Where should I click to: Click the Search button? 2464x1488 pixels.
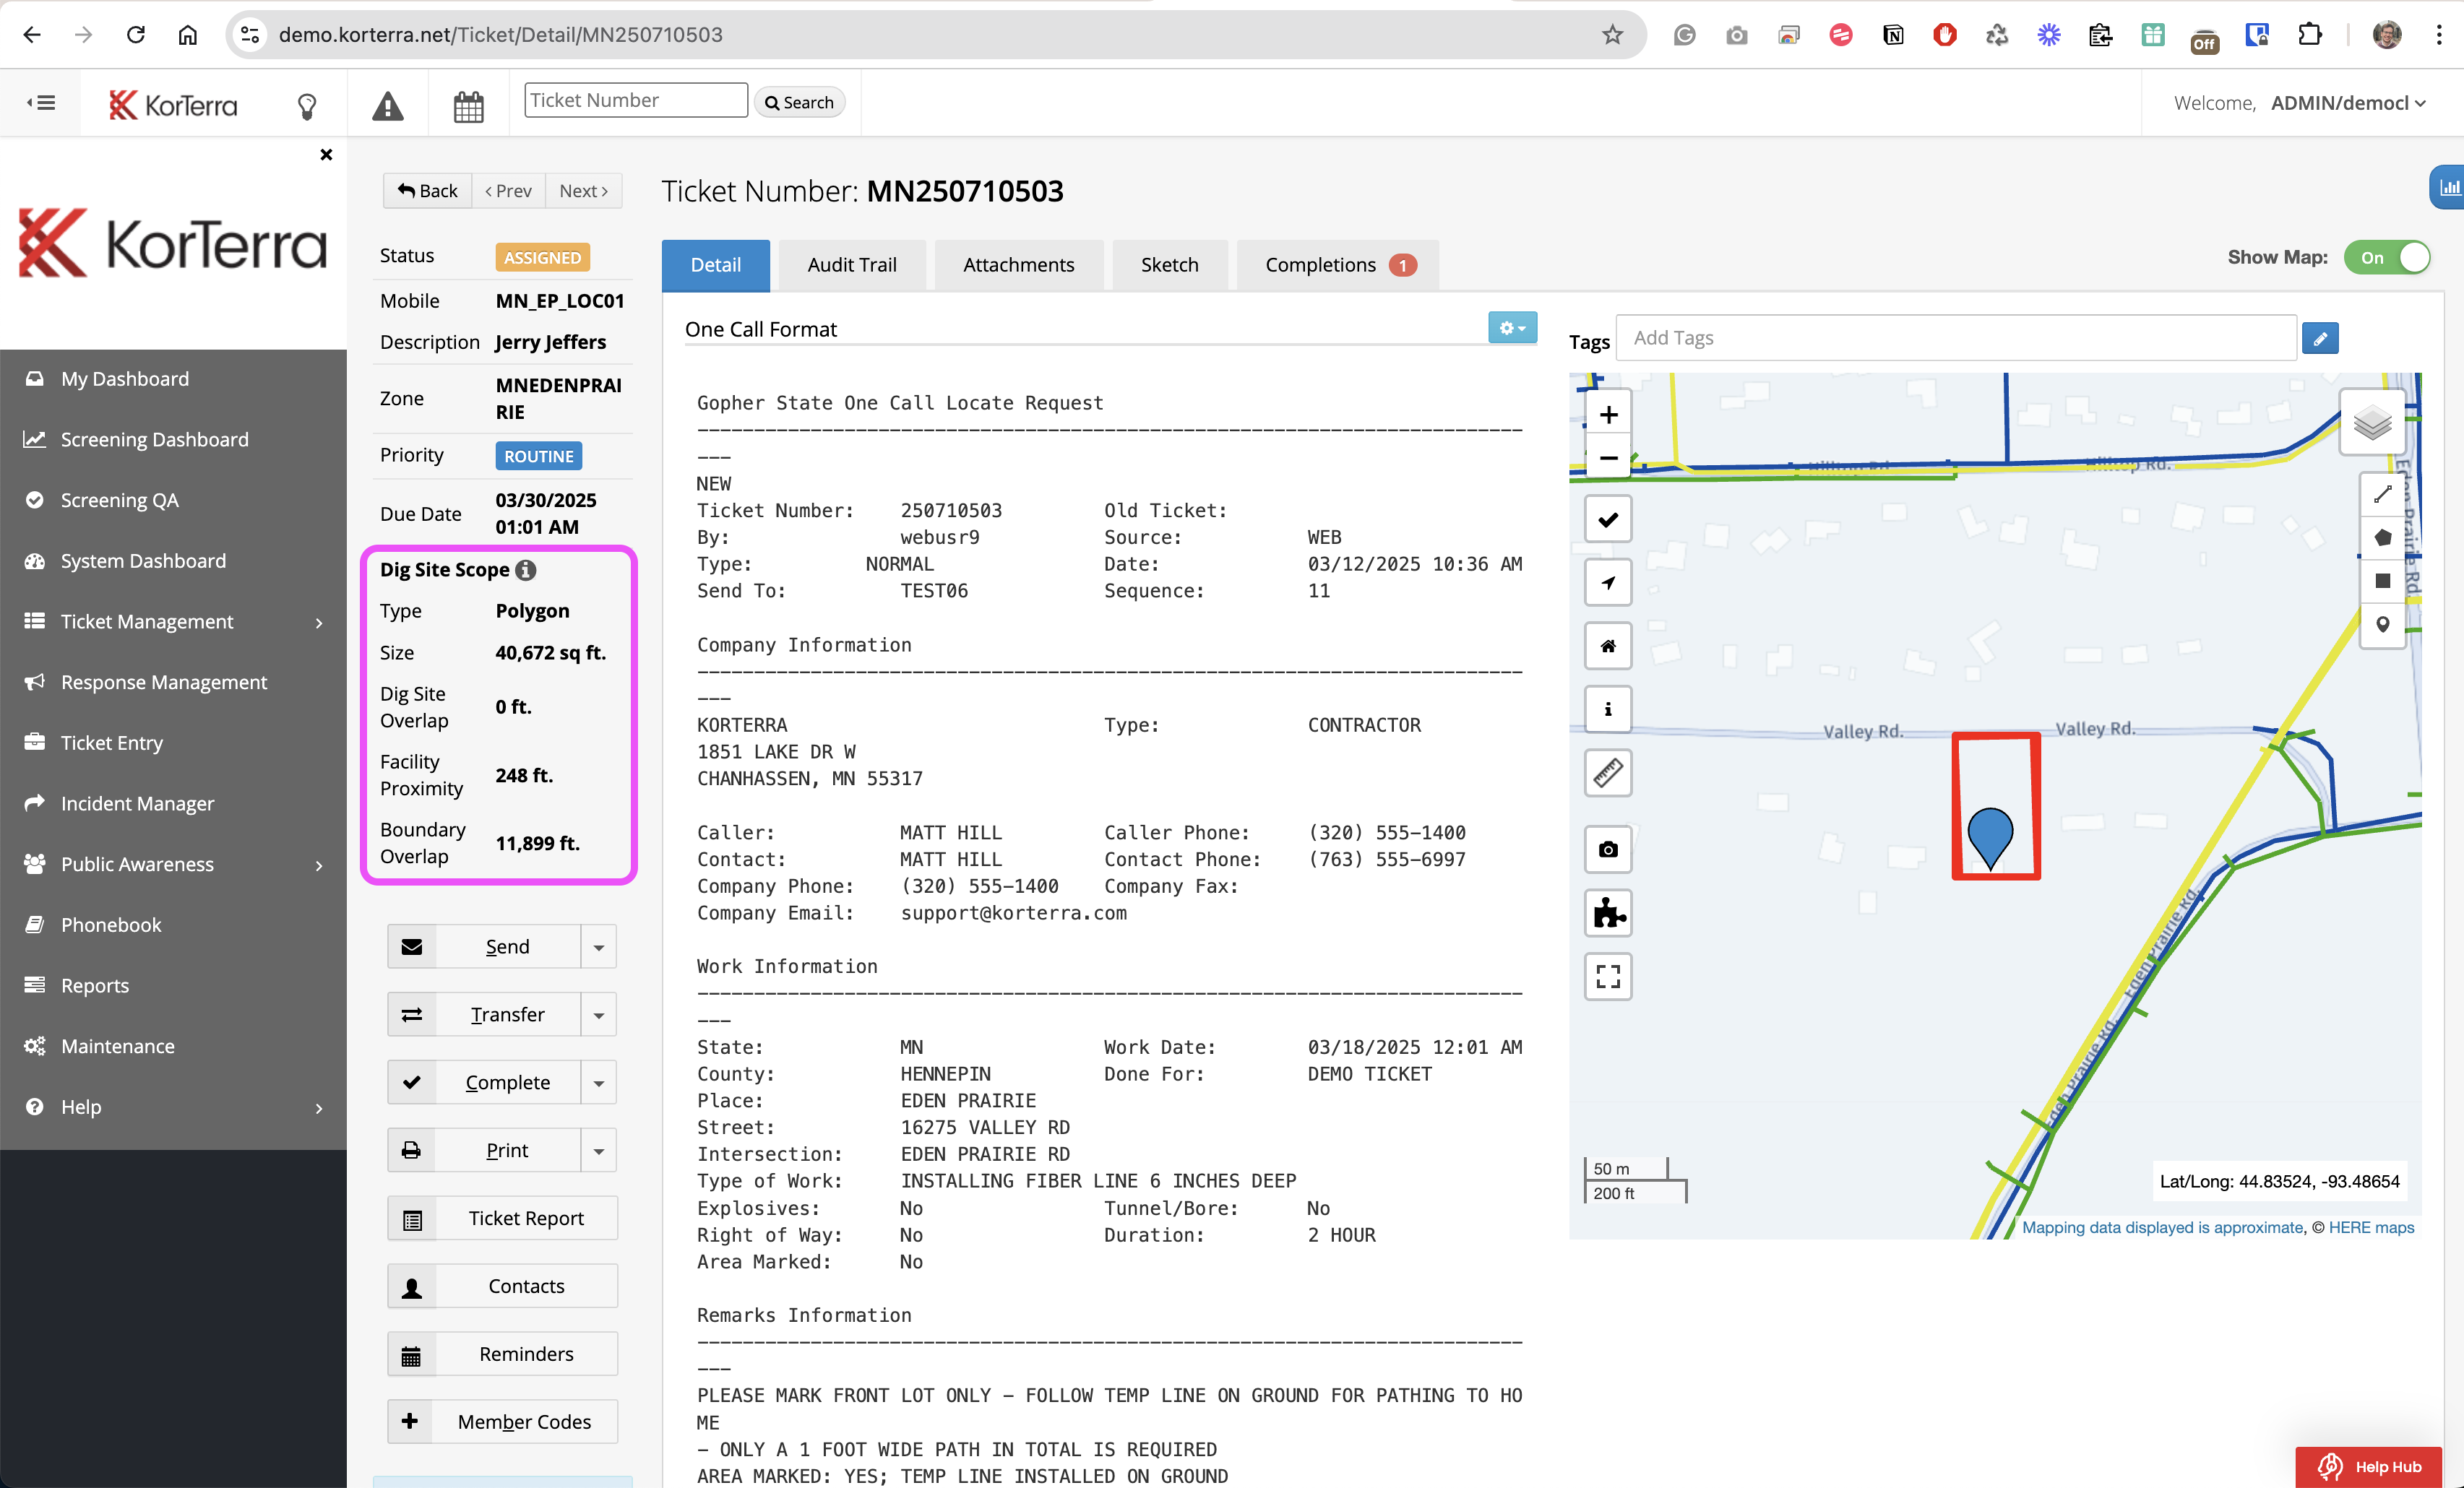[799, 102]
